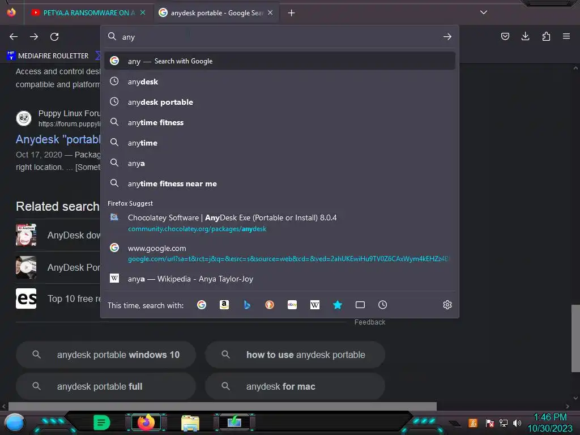Viewport: 580px width, 435px height.
Task: Pick the 'anydesk portable' history suggestion
Action: point(279,102)
